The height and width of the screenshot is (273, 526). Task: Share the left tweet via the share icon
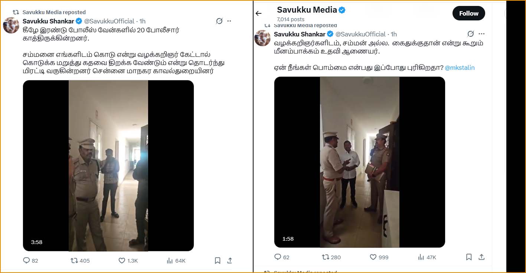point(230,260)
